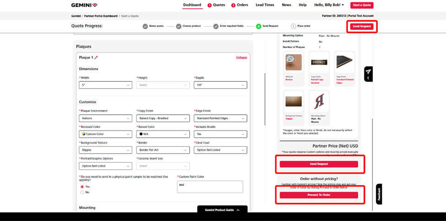Click the Place order step 5 circle
The image size is (446, 221).
coord(293,26)
